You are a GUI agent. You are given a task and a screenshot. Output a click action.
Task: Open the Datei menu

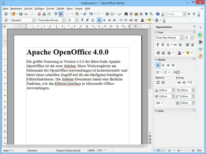point(5,8)
